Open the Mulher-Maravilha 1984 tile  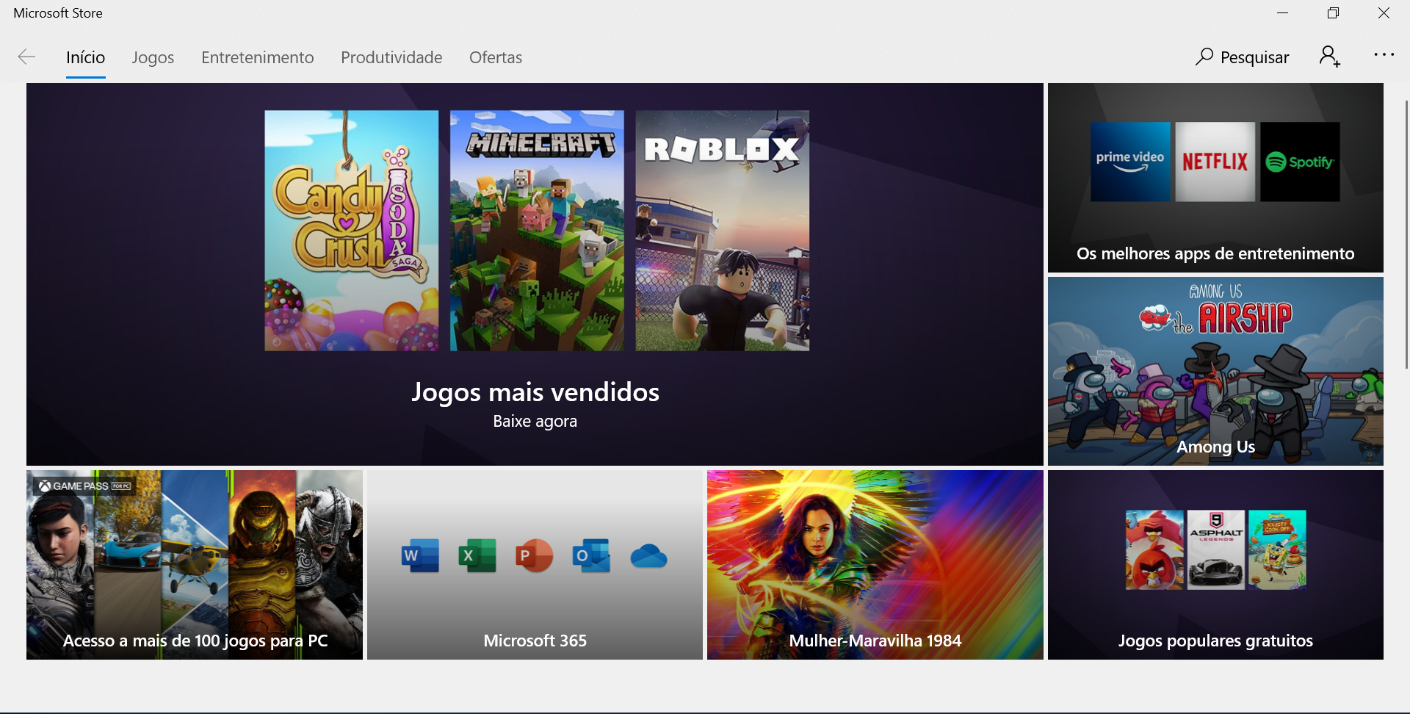click(875, 565)
